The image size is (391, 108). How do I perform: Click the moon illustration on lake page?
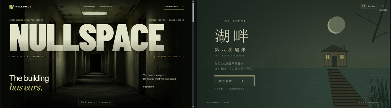click(x=336, y=25)
